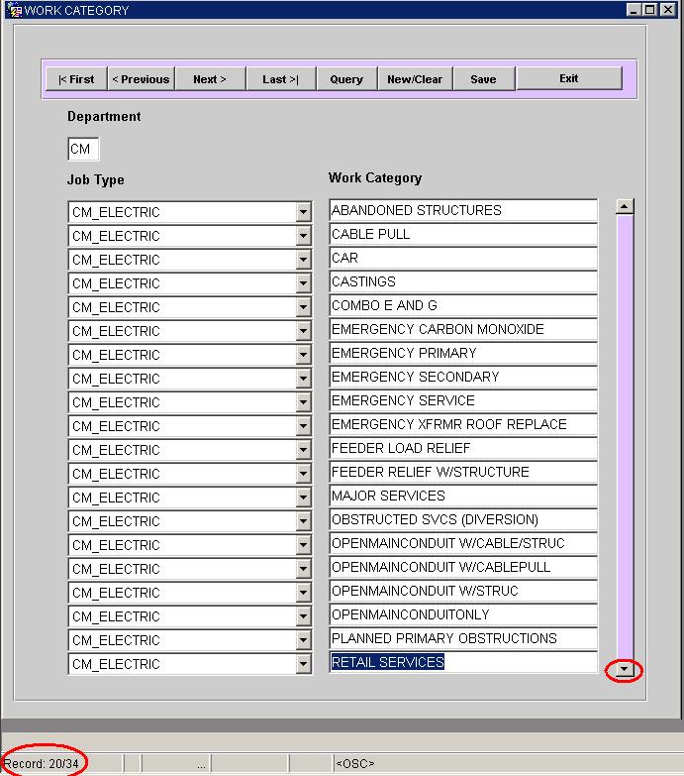
Task: Open Job Type dropdown for OPENMAINCONDUIT W/CABLEPULL
Action: point(304,569)
